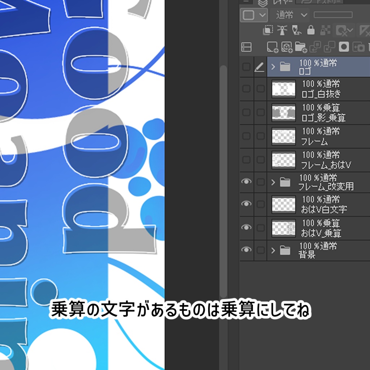
Task: Click the Clip to Layer Below icon
Action: pos(268,29)
